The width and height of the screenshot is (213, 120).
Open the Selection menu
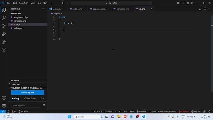click(x=24, y=3)
